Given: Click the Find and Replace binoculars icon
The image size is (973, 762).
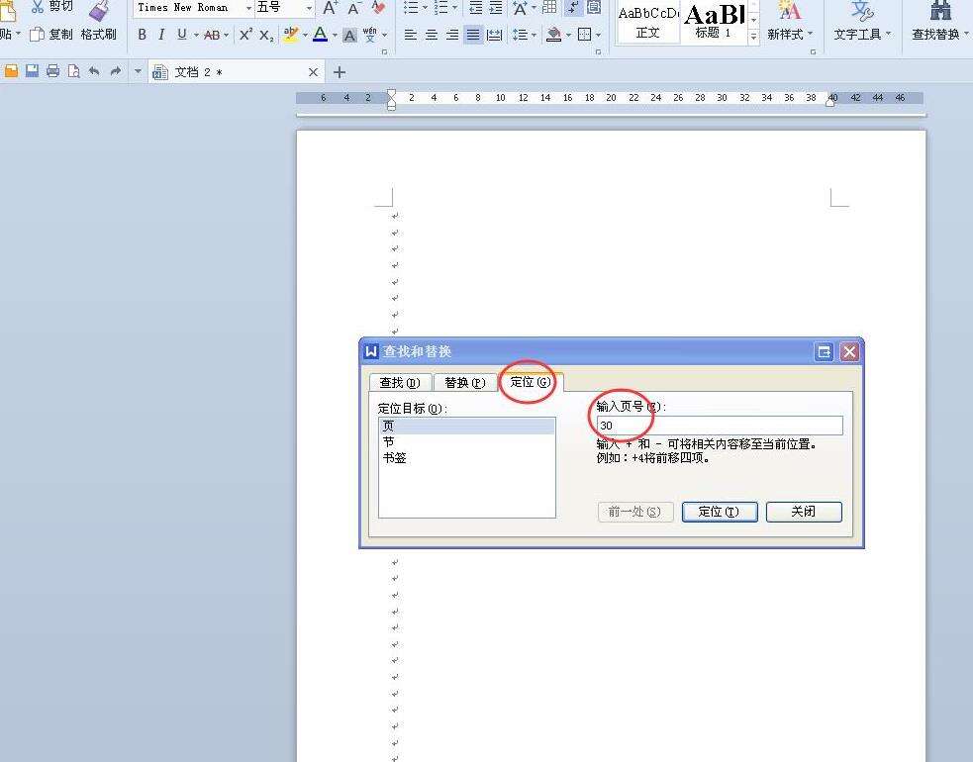Looking at the screenshot, I should click(x=939, y=11).
